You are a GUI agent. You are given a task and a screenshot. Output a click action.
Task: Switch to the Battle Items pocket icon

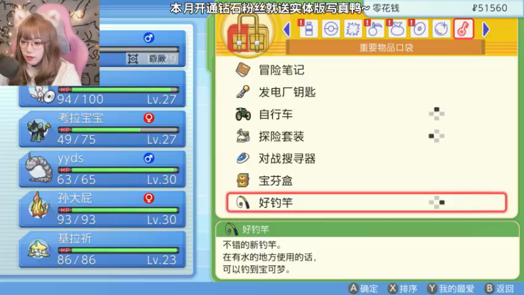(x=352, y=29)
